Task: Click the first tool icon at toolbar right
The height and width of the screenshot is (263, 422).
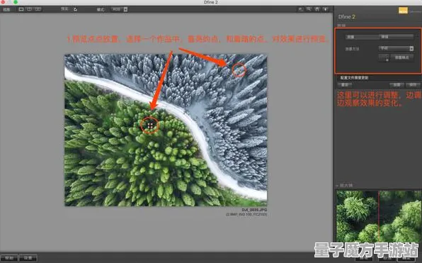Action: pos(301,9)
